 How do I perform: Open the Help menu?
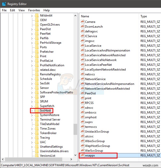[x=46, y=10]
